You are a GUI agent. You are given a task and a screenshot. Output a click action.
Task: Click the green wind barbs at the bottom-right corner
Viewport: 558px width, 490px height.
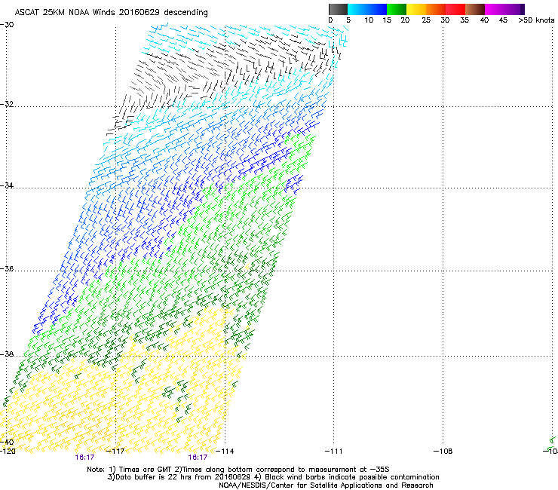[x=552, y=443]
